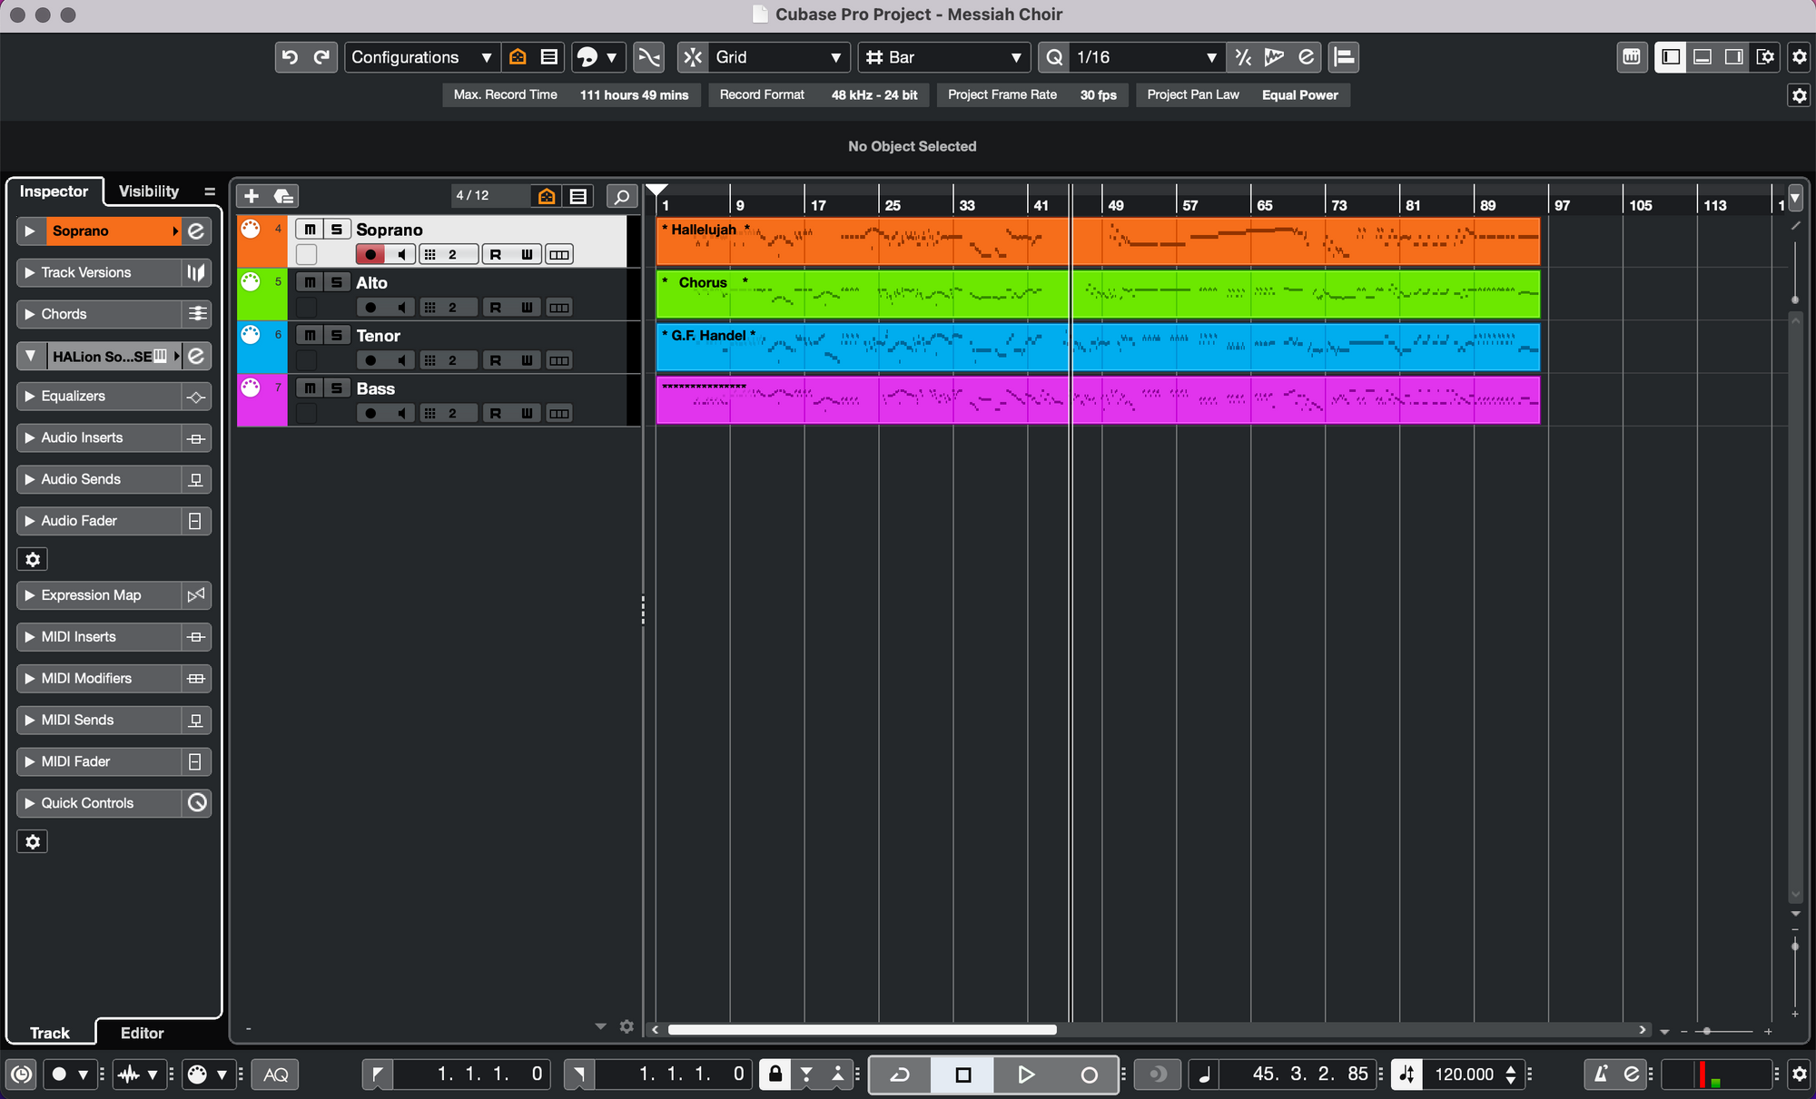Image resolution: width=1816 pixels, height=1099 pixels.
Task: Open the Configurations dropdown
Action: 421,57
